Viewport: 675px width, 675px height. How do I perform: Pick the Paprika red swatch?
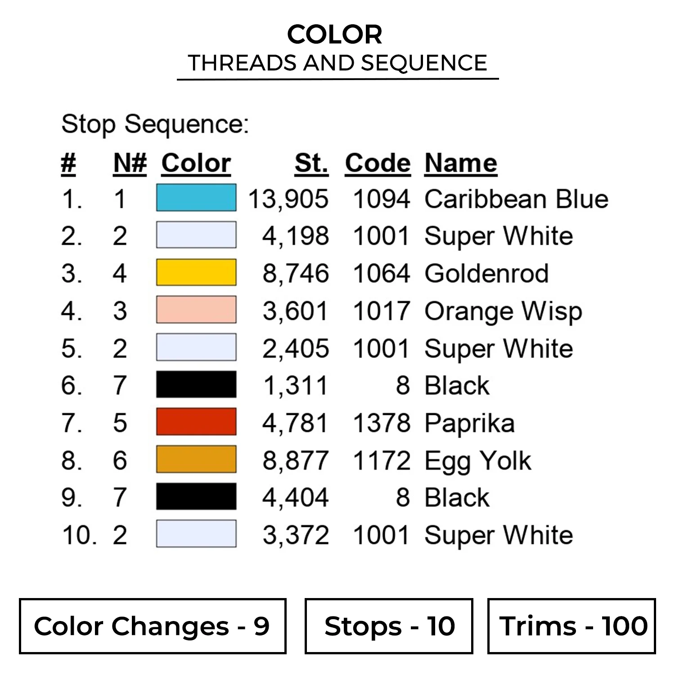coord(196,422)
